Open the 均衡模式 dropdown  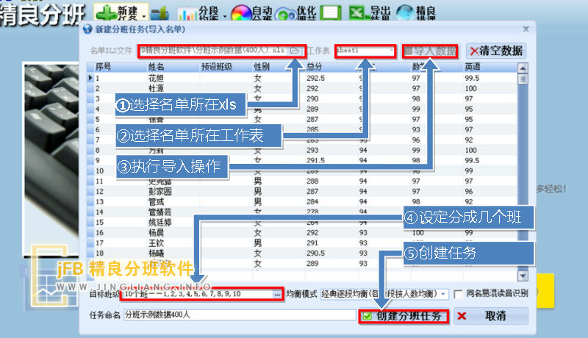click(x=443, y=294)
